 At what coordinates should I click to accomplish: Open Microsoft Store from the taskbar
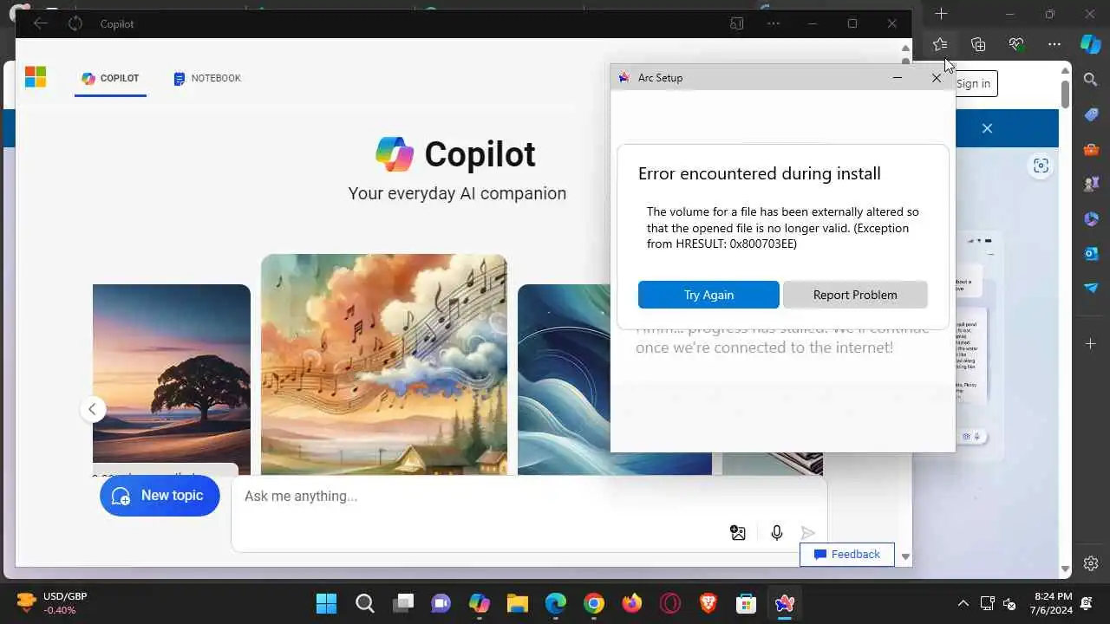[746, 603]
